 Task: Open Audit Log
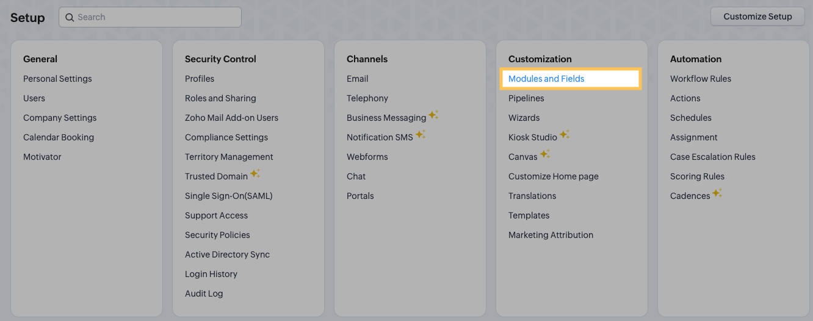(x=204, y=294)
